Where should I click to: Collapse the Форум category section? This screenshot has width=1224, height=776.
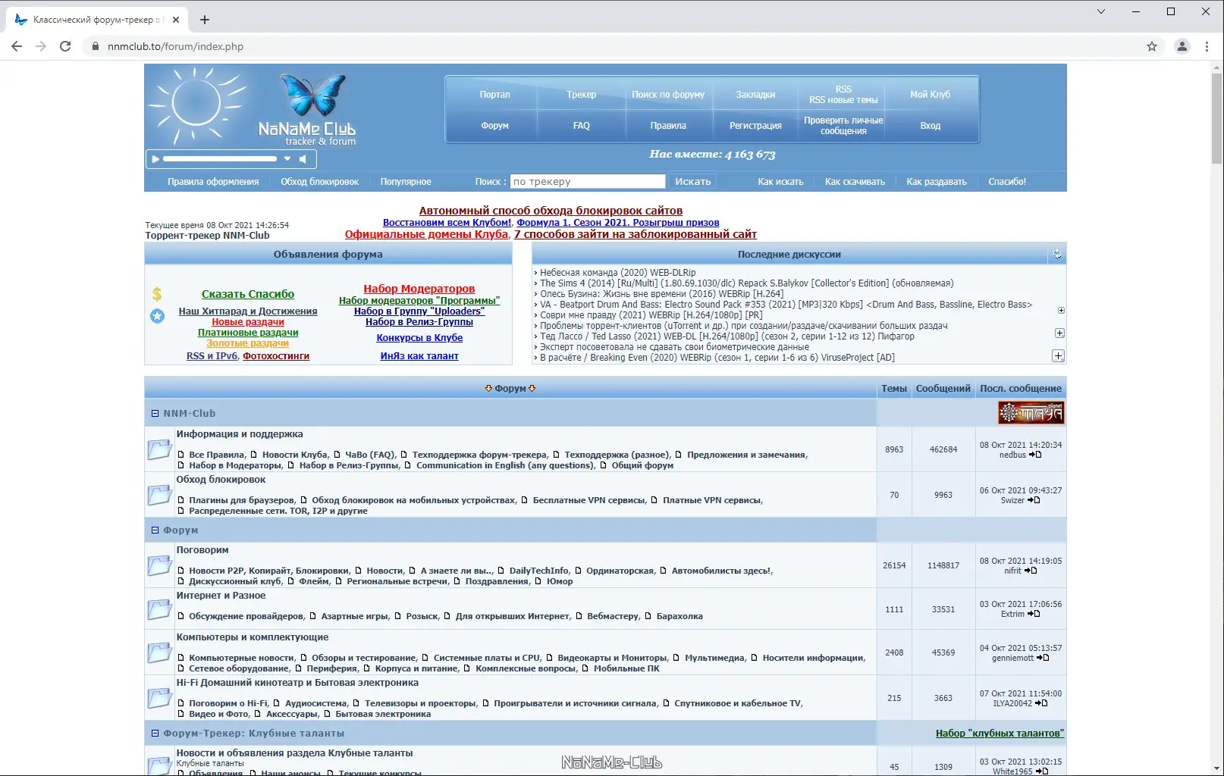point(155,530)
